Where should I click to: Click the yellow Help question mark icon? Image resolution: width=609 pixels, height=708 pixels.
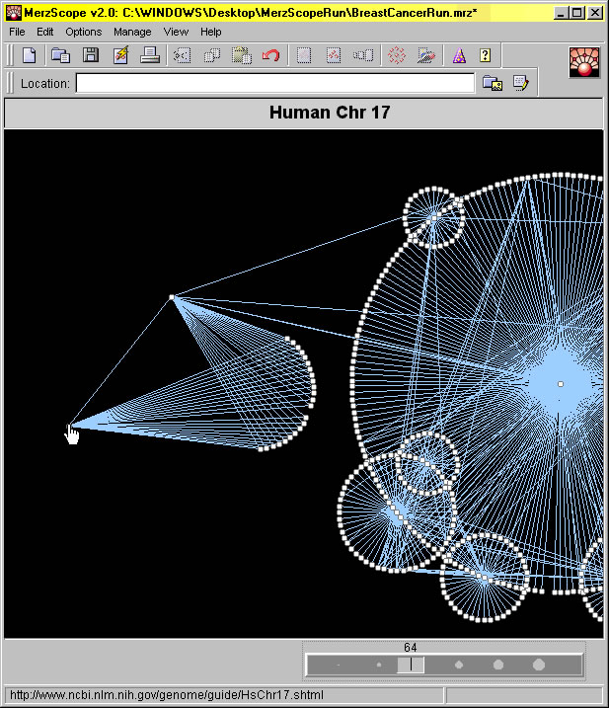(x=486, y=55)
